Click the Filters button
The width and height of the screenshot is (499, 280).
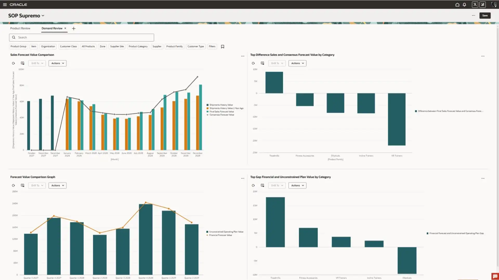point(212,46)
